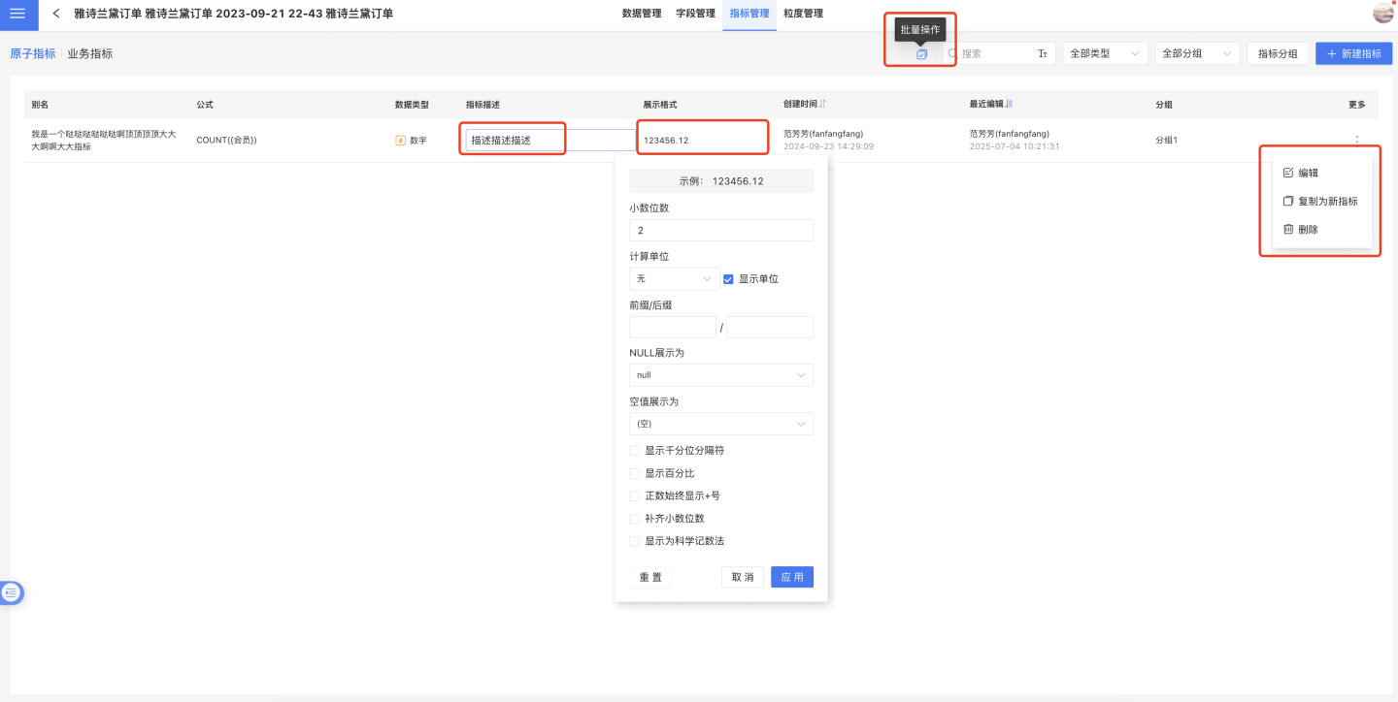Open the three-dot more options icon
Image resolution: width=1398 pixels, height=702 pixels.
click(x=1356, y=141)
